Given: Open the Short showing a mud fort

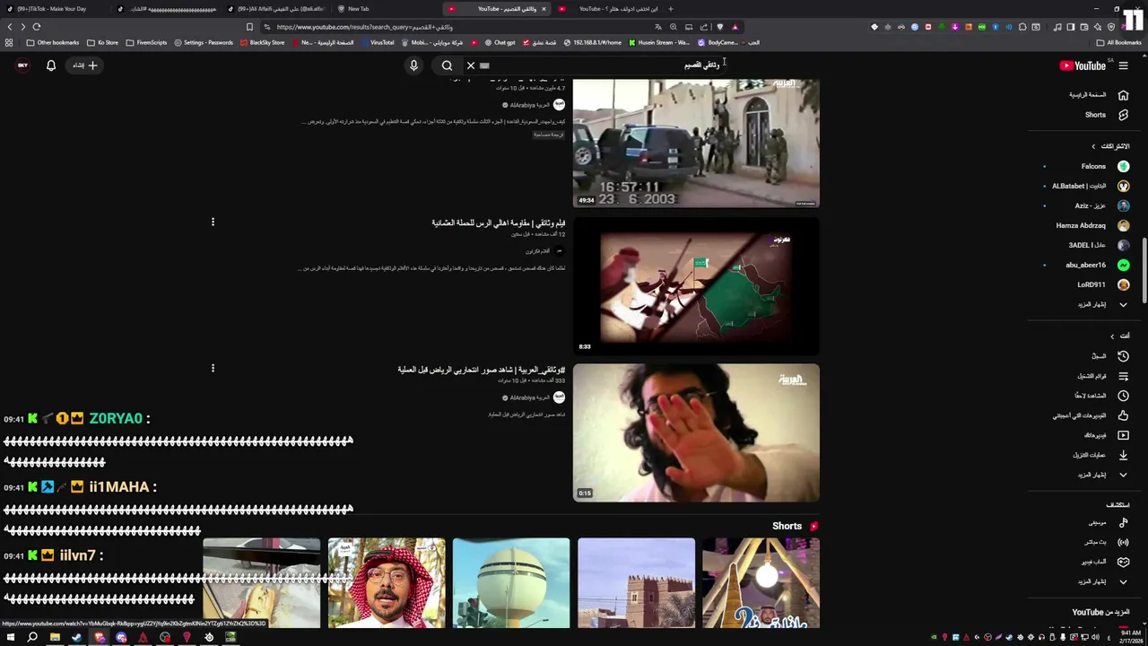Looking at the screenshot, I should [636, 583].
